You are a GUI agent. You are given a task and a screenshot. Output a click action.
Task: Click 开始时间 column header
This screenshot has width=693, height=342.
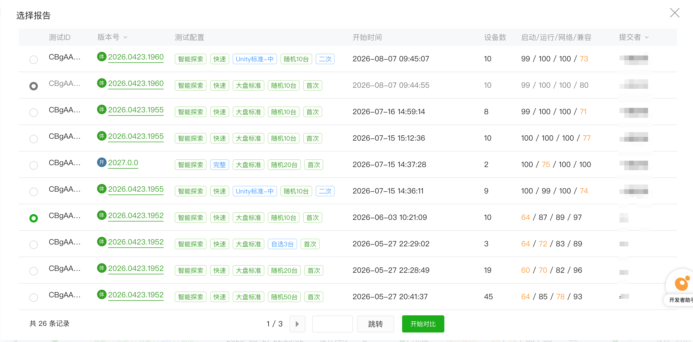tap(367, 37)
